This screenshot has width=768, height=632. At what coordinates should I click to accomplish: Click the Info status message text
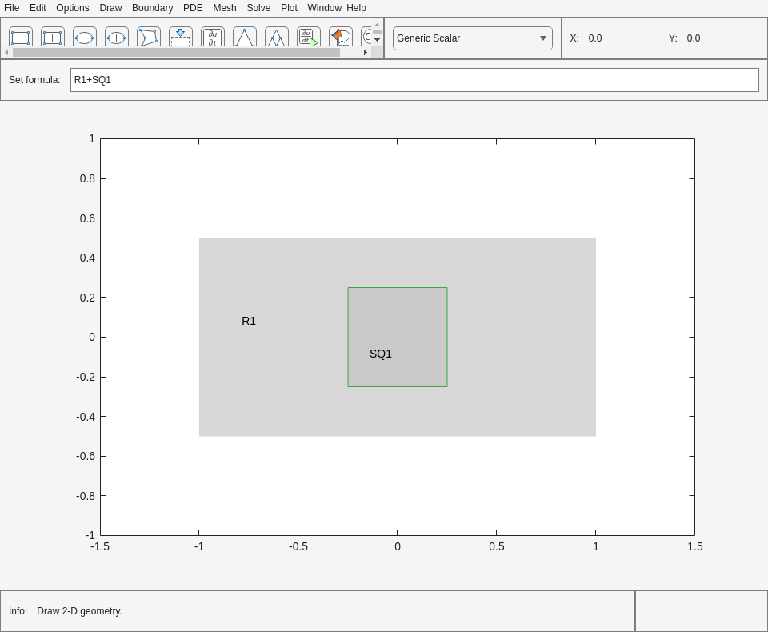(79, 611)
